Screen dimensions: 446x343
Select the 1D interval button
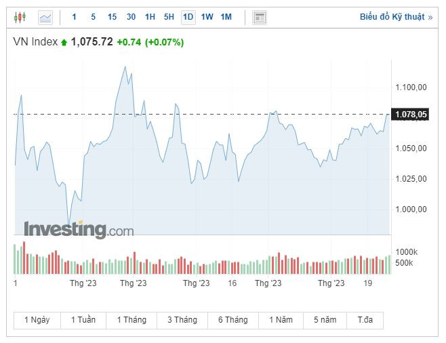(188, 16)
